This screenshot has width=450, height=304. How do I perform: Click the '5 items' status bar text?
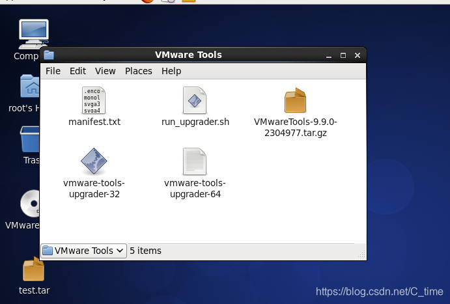point(145,251)
